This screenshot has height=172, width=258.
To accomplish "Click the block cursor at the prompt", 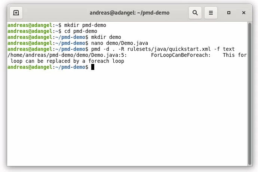I will pos(93,67).
